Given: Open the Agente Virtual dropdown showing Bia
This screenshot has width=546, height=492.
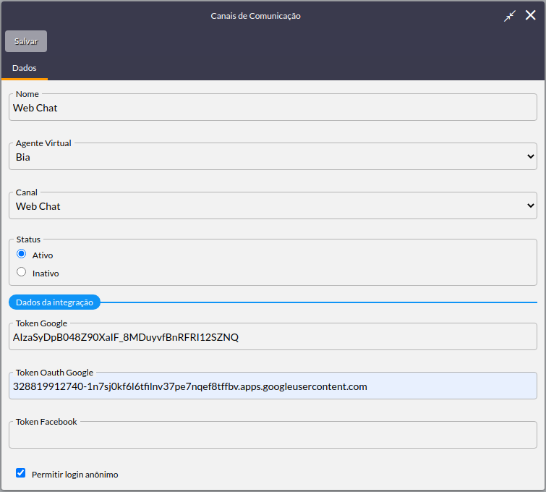Looking at the screenshot, I should 273,156.
